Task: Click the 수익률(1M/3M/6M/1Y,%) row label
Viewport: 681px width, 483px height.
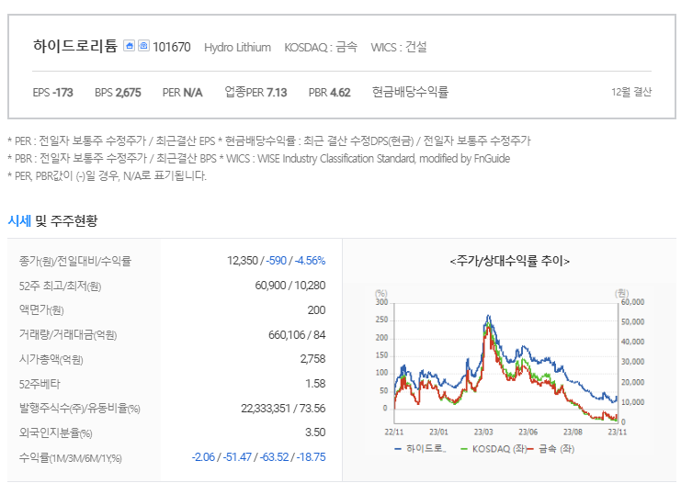Action: tap(71, 458)
